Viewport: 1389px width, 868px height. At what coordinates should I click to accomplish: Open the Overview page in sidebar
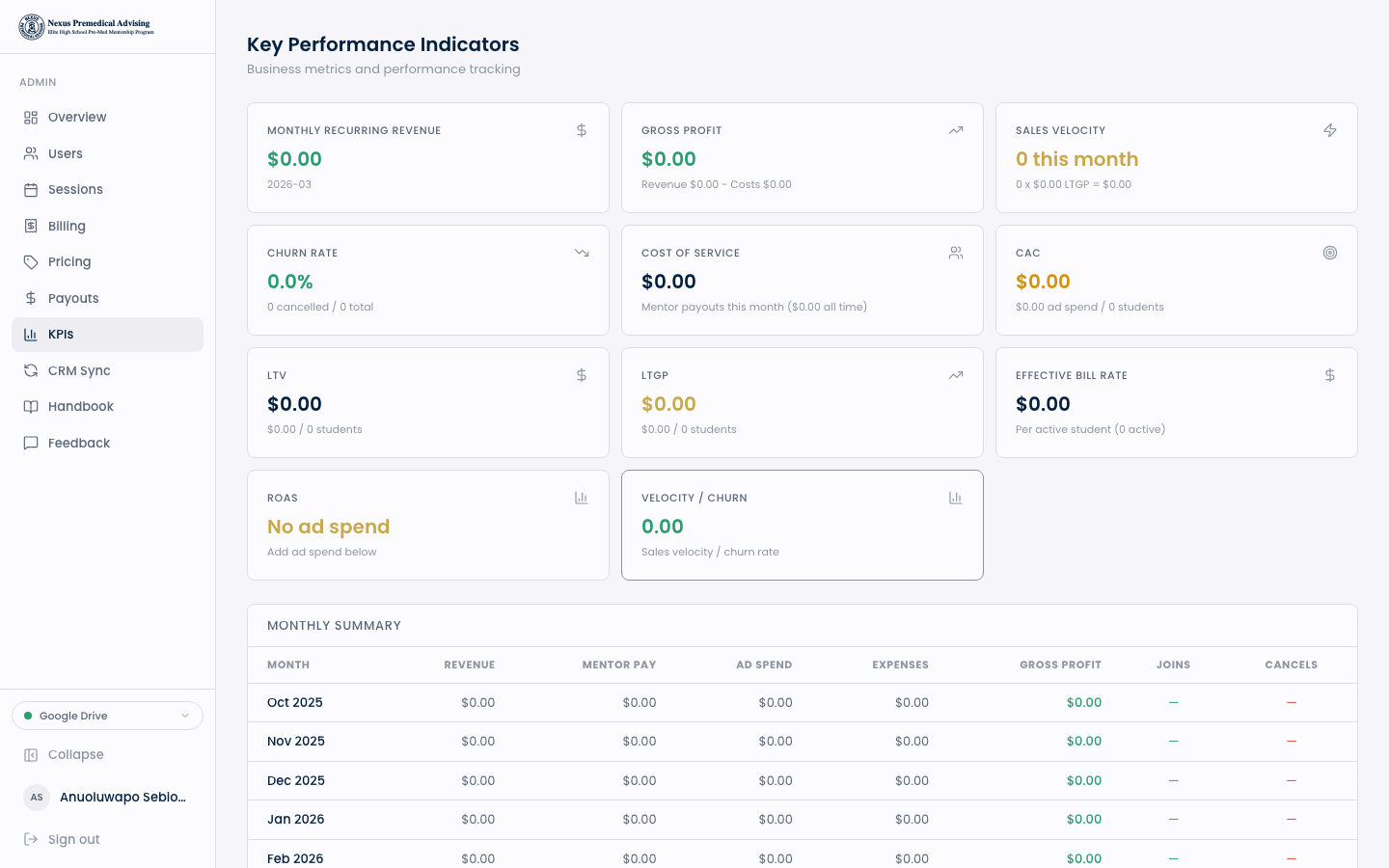click(x=77, y=118)
